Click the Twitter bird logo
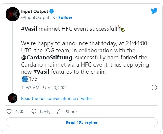The height and width of the screenshot is (134, 163). [154, 11]
